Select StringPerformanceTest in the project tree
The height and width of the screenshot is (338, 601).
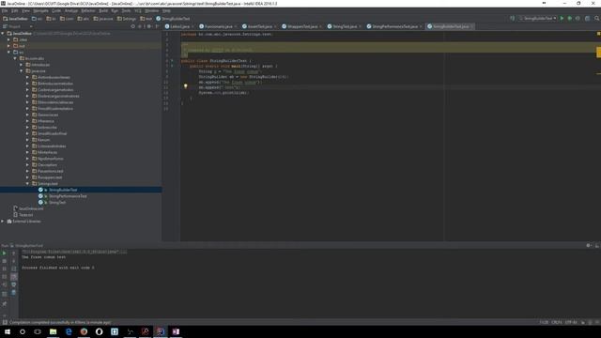[x=68, y=196]
